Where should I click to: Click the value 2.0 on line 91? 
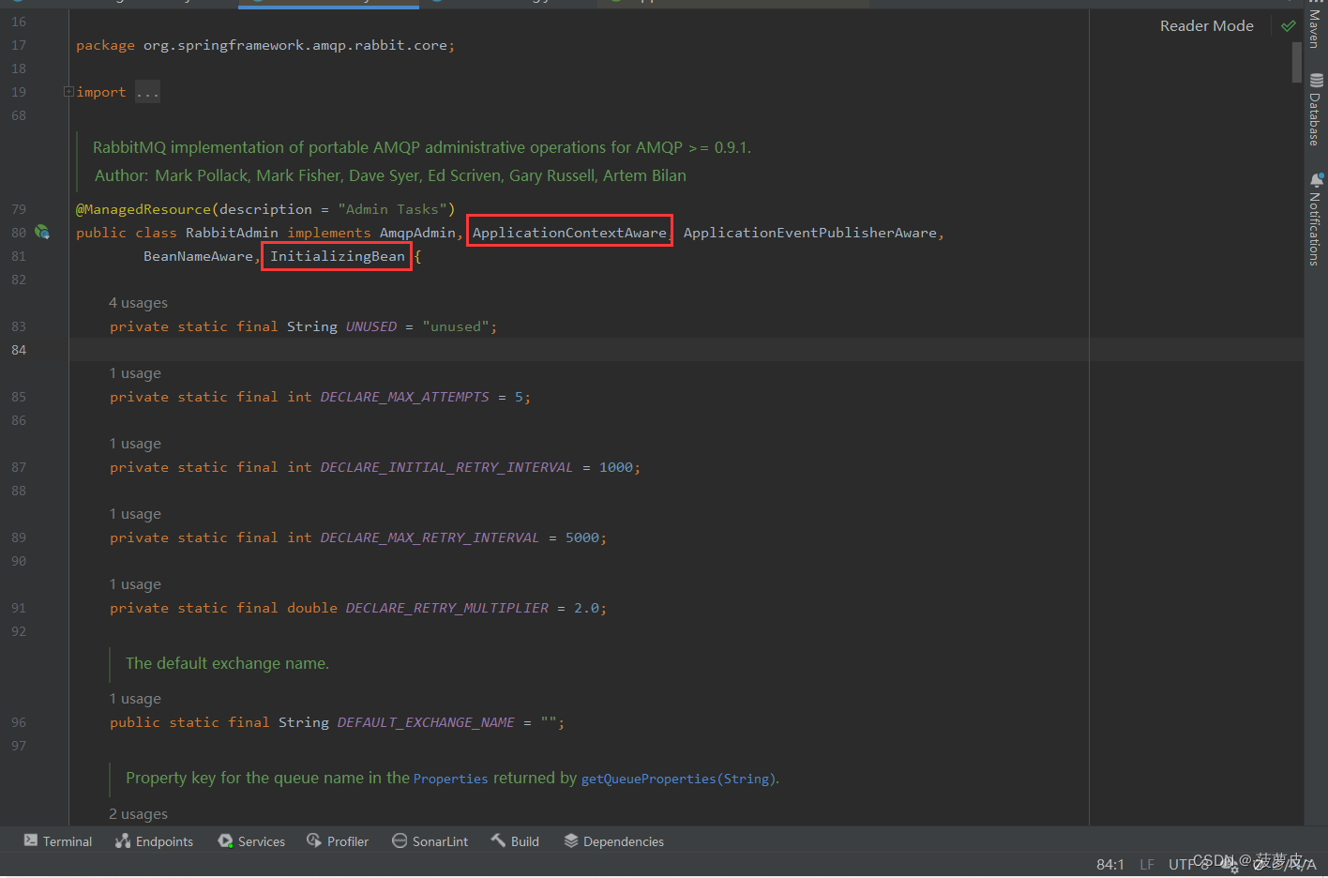pyautogui.click(x=586, y=608)
